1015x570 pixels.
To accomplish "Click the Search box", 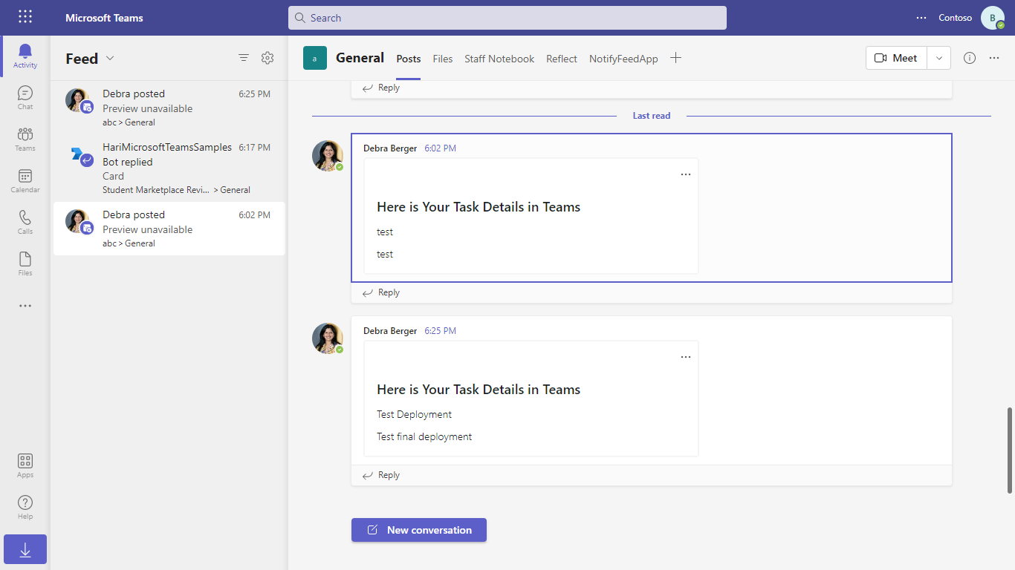I will (x=507, y=18).
